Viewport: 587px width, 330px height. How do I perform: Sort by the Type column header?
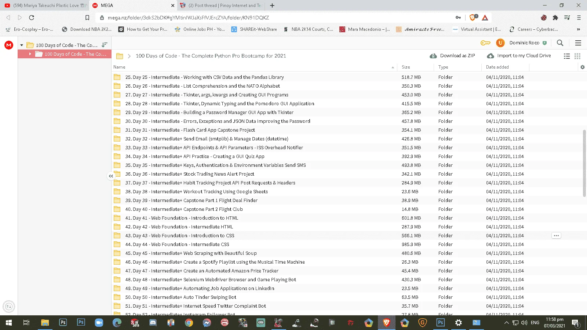[443, 67]
